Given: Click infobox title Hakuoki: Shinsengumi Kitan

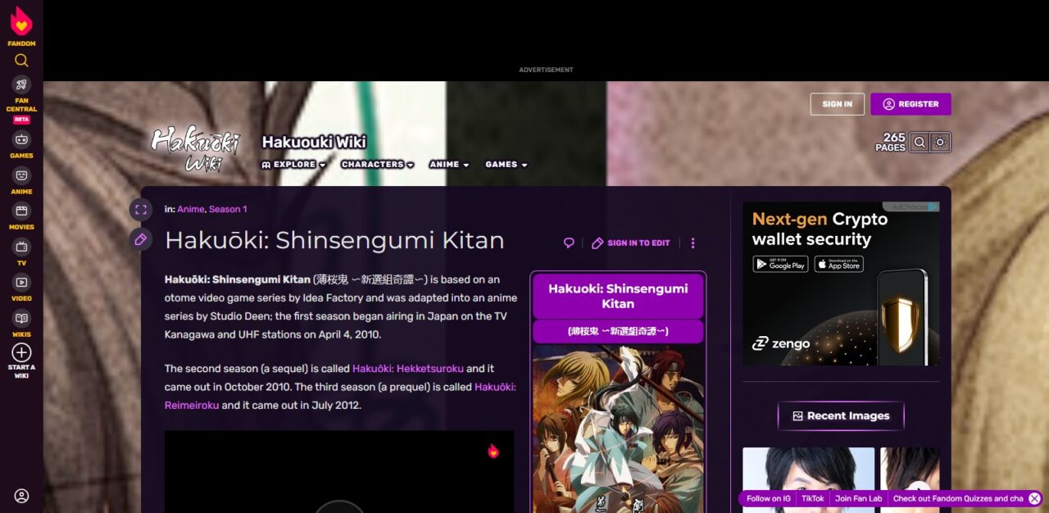Looking at the screenshot, I should click(x=618, y=296).
